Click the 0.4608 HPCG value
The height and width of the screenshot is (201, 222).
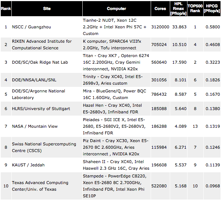click(213, 45)
